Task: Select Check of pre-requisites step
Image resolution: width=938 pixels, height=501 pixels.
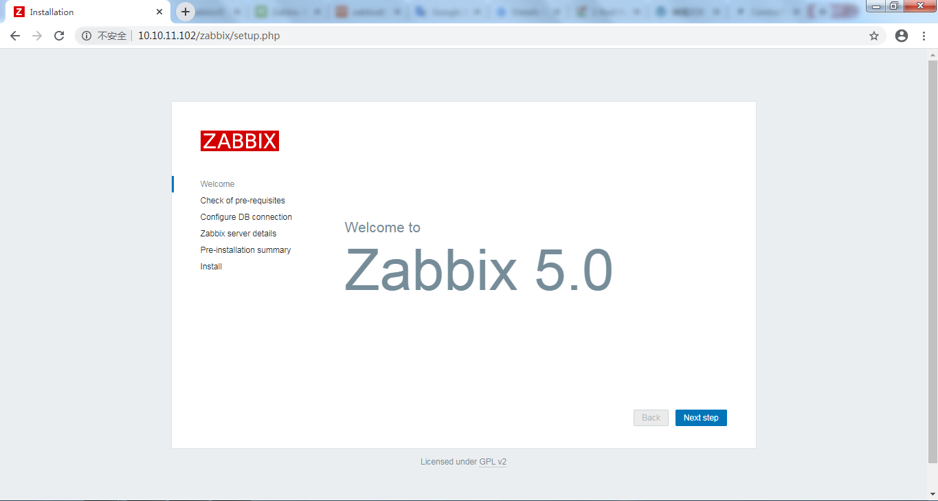Action: pyautogui.click(x=243, y=201)
